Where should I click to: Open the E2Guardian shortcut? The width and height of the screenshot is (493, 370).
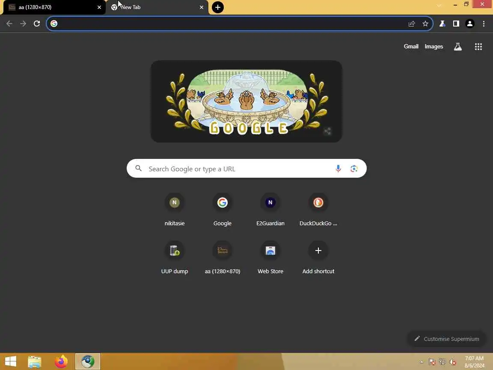(x=270, y=209)
